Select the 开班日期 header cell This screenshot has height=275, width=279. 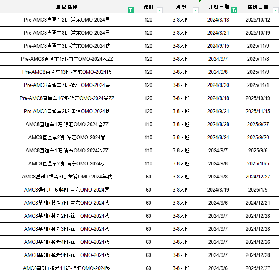tap(218, 7)
